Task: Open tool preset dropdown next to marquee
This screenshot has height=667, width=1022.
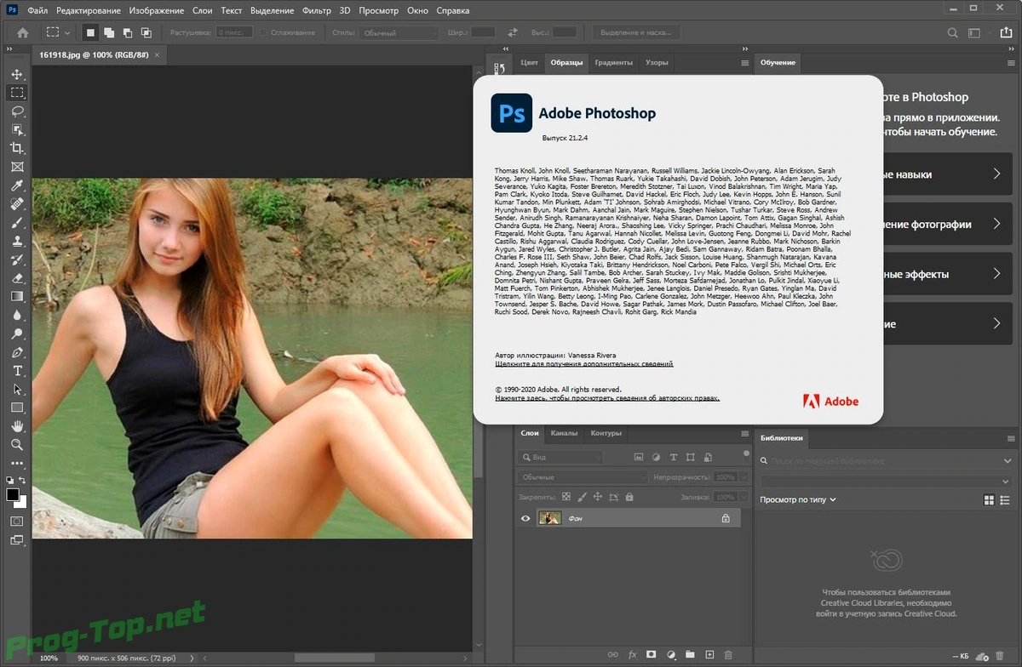Action: [x=68, y=32]
